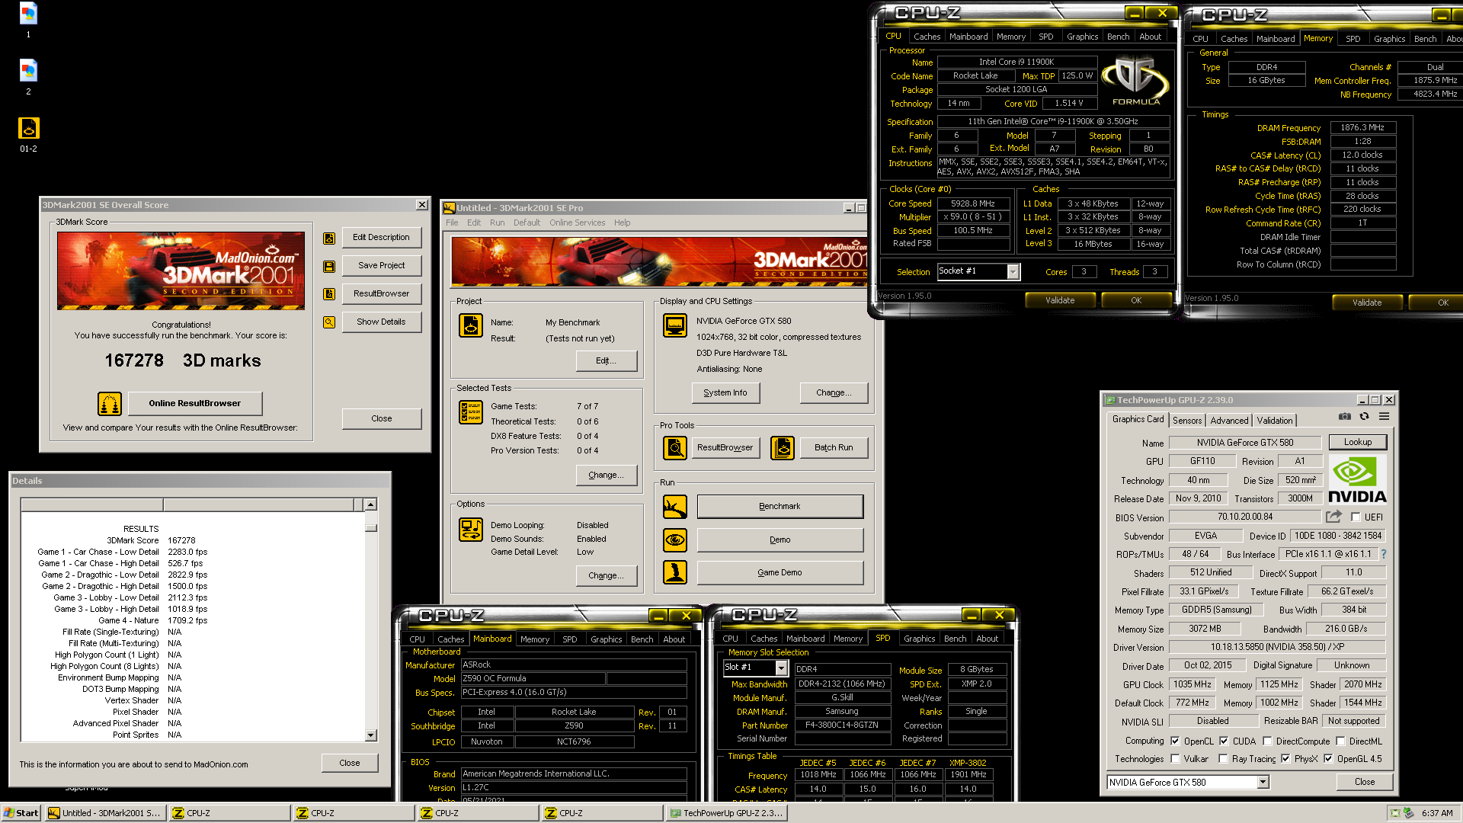Click the Options section icon

tap(471, 530)
